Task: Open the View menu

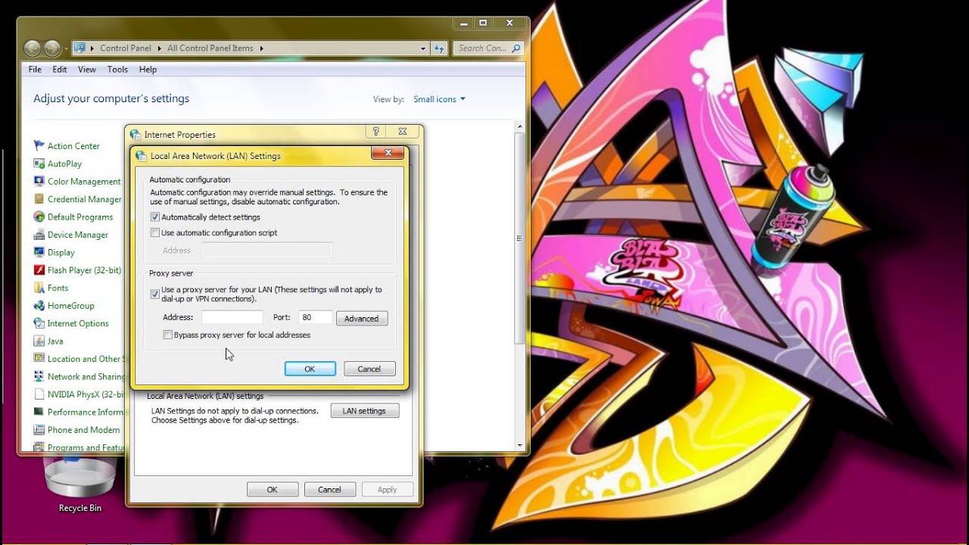Action: 87,70
